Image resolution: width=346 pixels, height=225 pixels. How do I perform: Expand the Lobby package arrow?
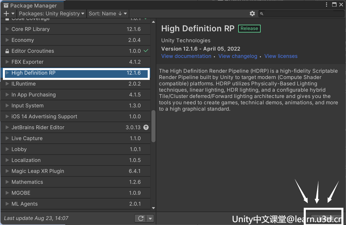(7, 149)
